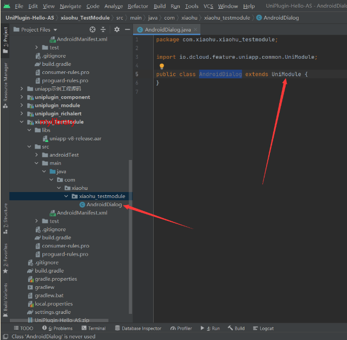Click UniPlugin-Hello-AS breadcrumb
Image resolution: width=347 pixels, height=340 pixels.
[x=30, y=18]
